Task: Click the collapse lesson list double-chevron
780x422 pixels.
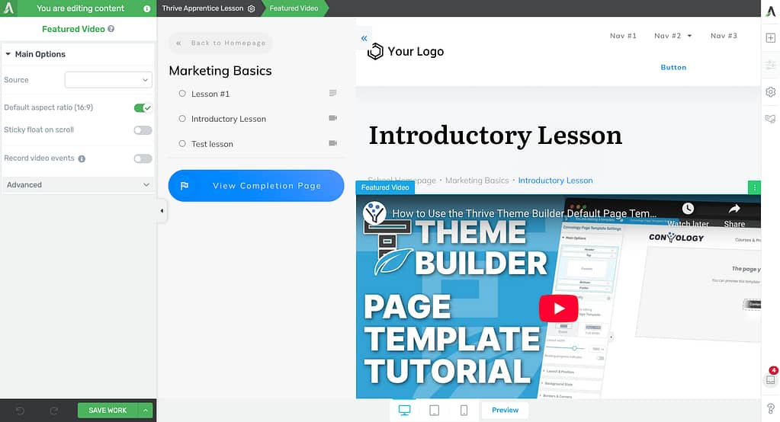Action: pos(364,38)
